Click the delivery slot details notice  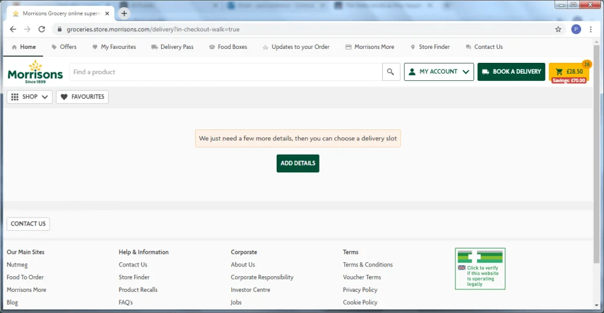pos(298,138)
